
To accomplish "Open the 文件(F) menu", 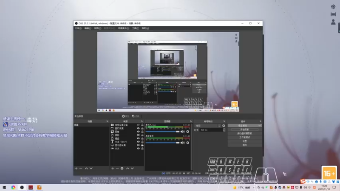I will pos(78,28).
